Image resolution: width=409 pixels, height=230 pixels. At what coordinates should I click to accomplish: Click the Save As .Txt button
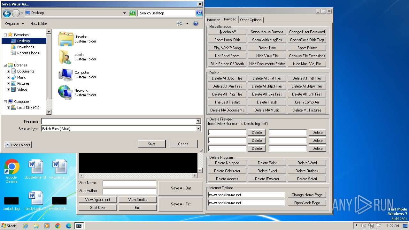[181, 204]
